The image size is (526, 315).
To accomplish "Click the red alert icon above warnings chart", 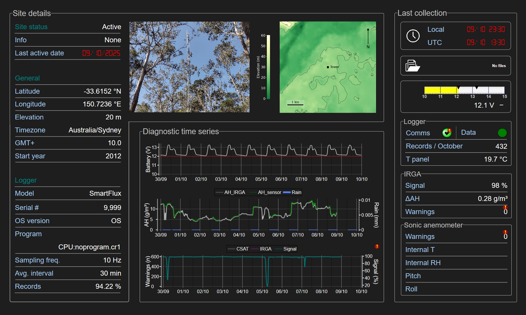I will [377, 246].
